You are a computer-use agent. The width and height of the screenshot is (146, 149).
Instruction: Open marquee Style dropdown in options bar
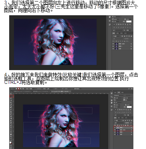(x=50, y=89)
